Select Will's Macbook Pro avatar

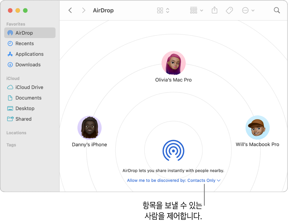pos(257,127)
